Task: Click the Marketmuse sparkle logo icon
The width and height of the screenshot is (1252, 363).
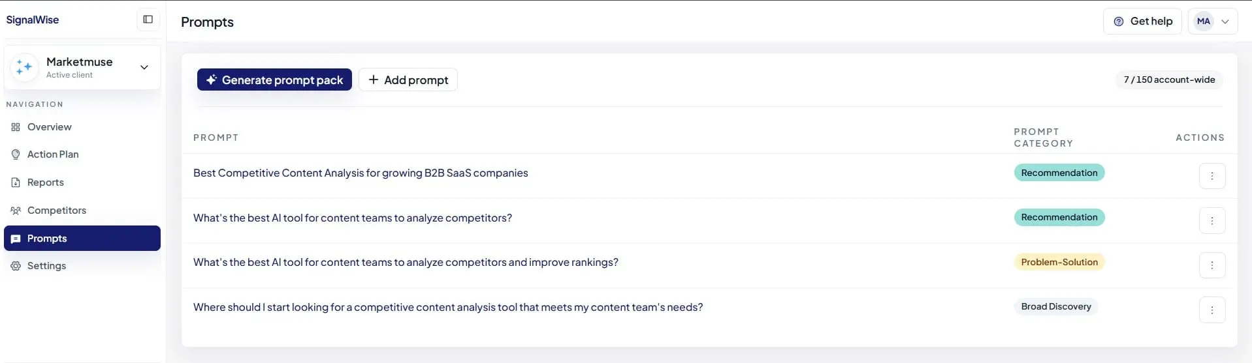Action: tap(24, 67)
